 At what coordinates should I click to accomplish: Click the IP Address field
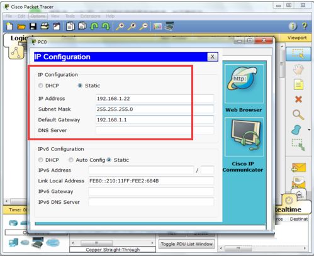[x=155, y=99]
